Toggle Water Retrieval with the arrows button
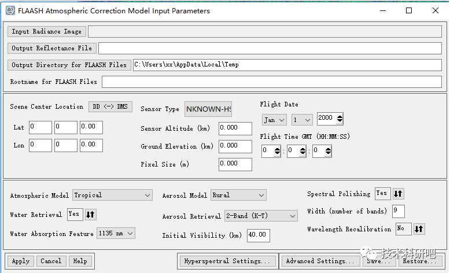The image size is (450, 273). (90, 215)
